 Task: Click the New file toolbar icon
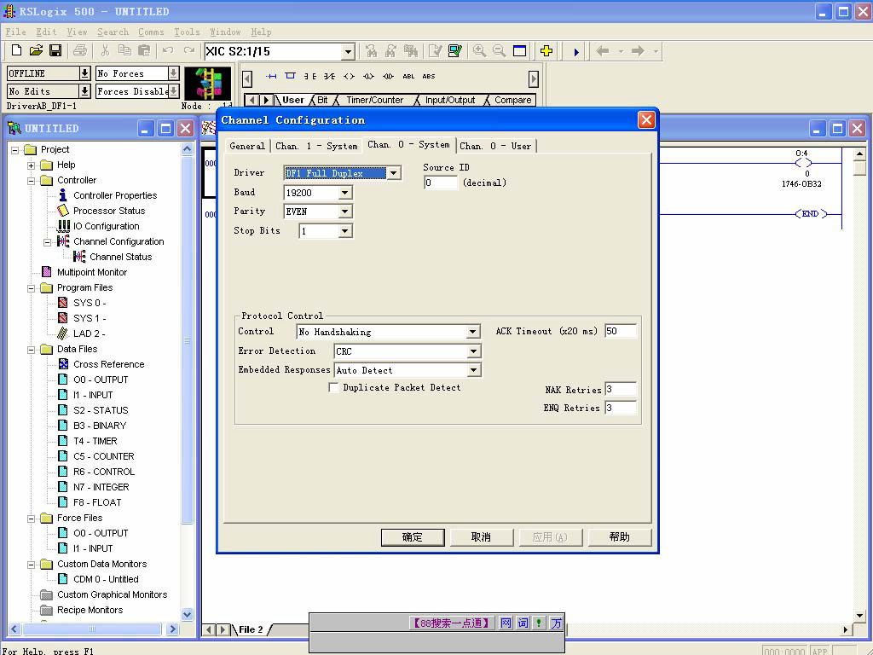pyautogui.click(x=17, y=50)
